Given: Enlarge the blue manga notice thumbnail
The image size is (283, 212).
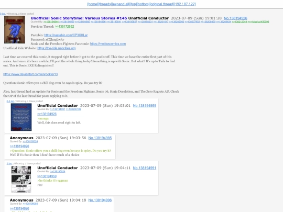Looking at the screenshot, I should click(21, 117).
